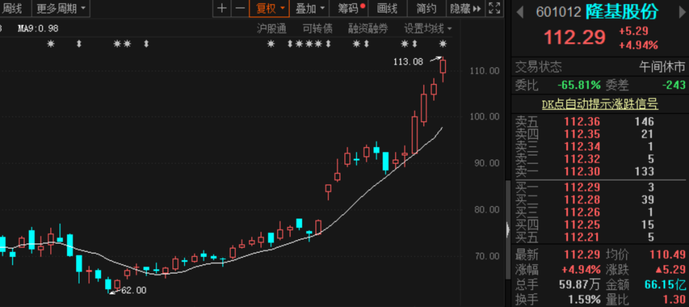Enter fullscreen chart with expand icon

494,8
